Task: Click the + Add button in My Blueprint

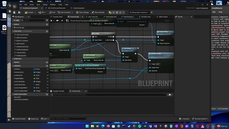Action: (x=16, y=20)
